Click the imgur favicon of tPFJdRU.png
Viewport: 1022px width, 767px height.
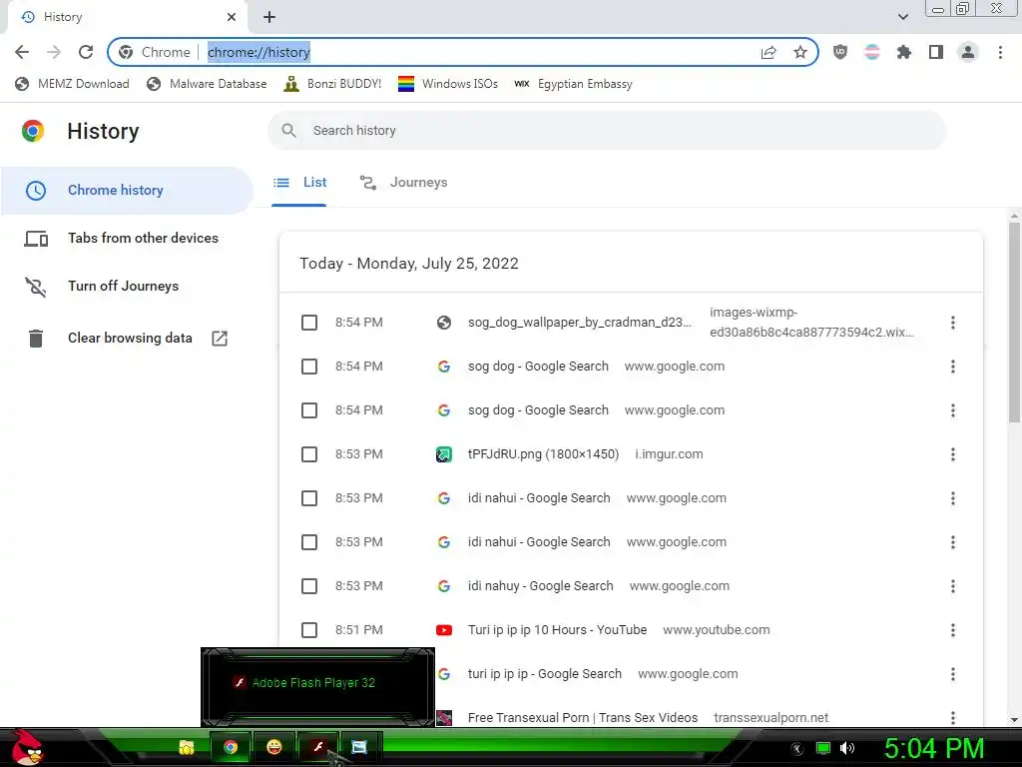pos(444,454)
